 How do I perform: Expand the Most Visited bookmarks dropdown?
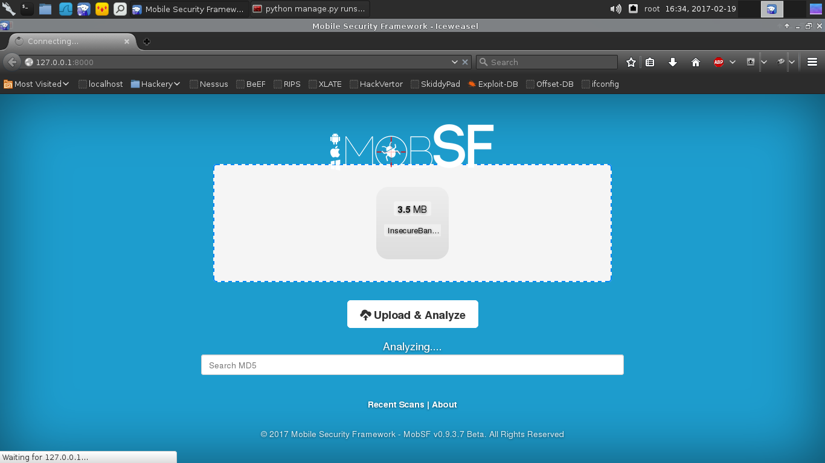[x=36, y=84]
